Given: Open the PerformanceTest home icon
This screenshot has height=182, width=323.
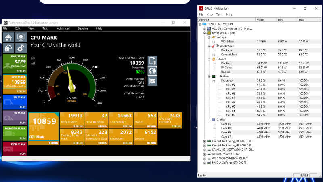Looking at the screenshot, I should (8, 37).
